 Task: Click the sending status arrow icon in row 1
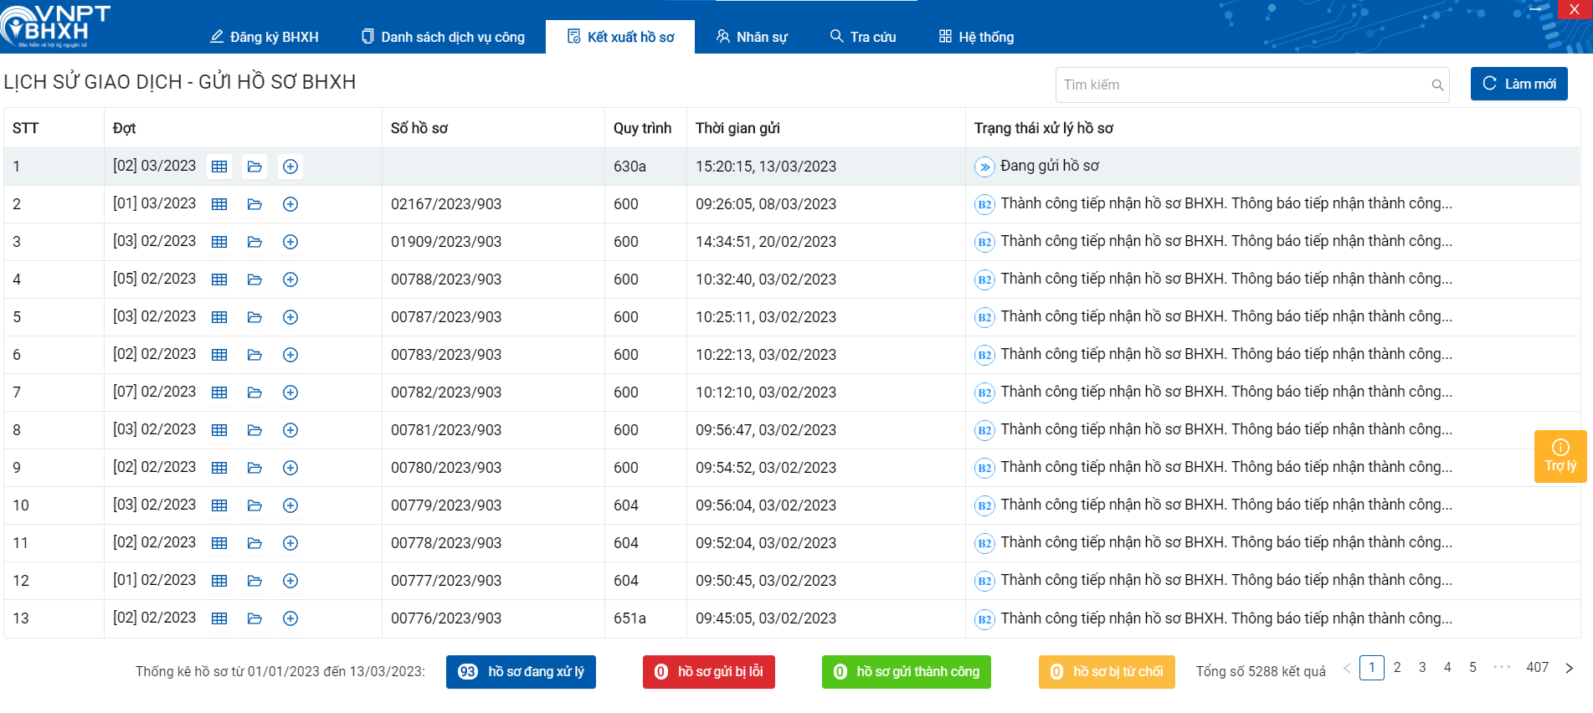point(984,167)
